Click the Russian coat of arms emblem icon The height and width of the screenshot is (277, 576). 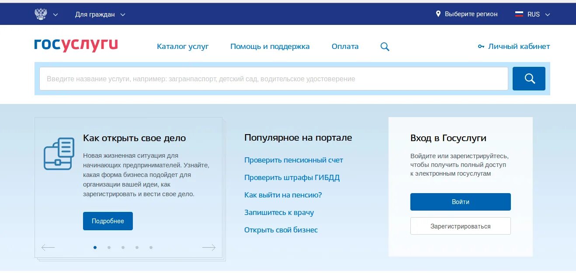[41, 14]
